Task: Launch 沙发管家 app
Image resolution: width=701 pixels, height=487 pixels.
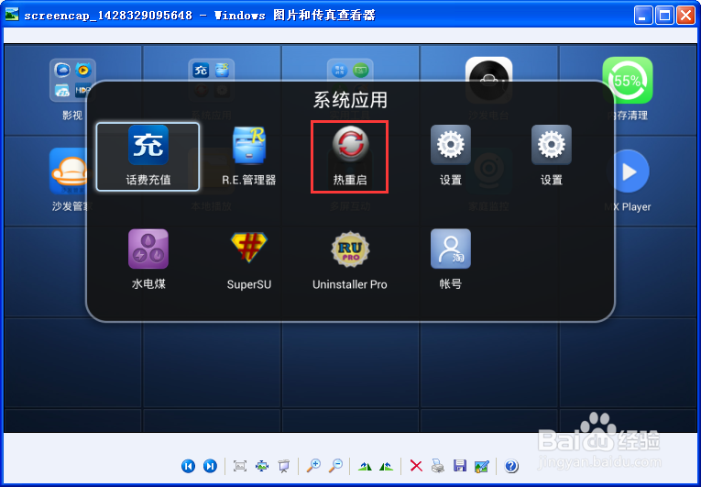Action: (x=70, y=180)
